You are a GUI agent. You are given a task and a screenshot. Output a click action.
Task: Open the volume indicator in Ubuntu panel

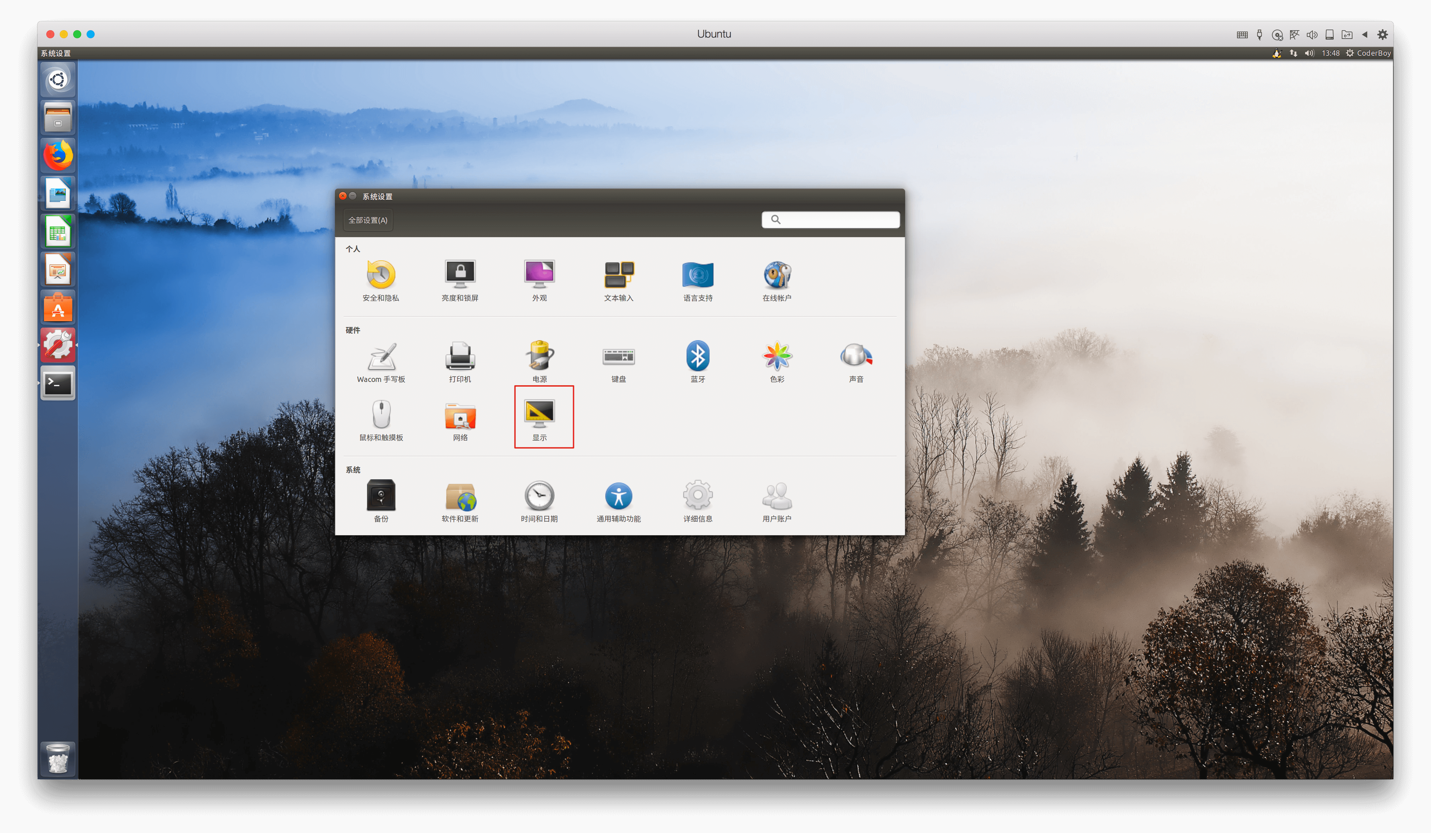1309,53
